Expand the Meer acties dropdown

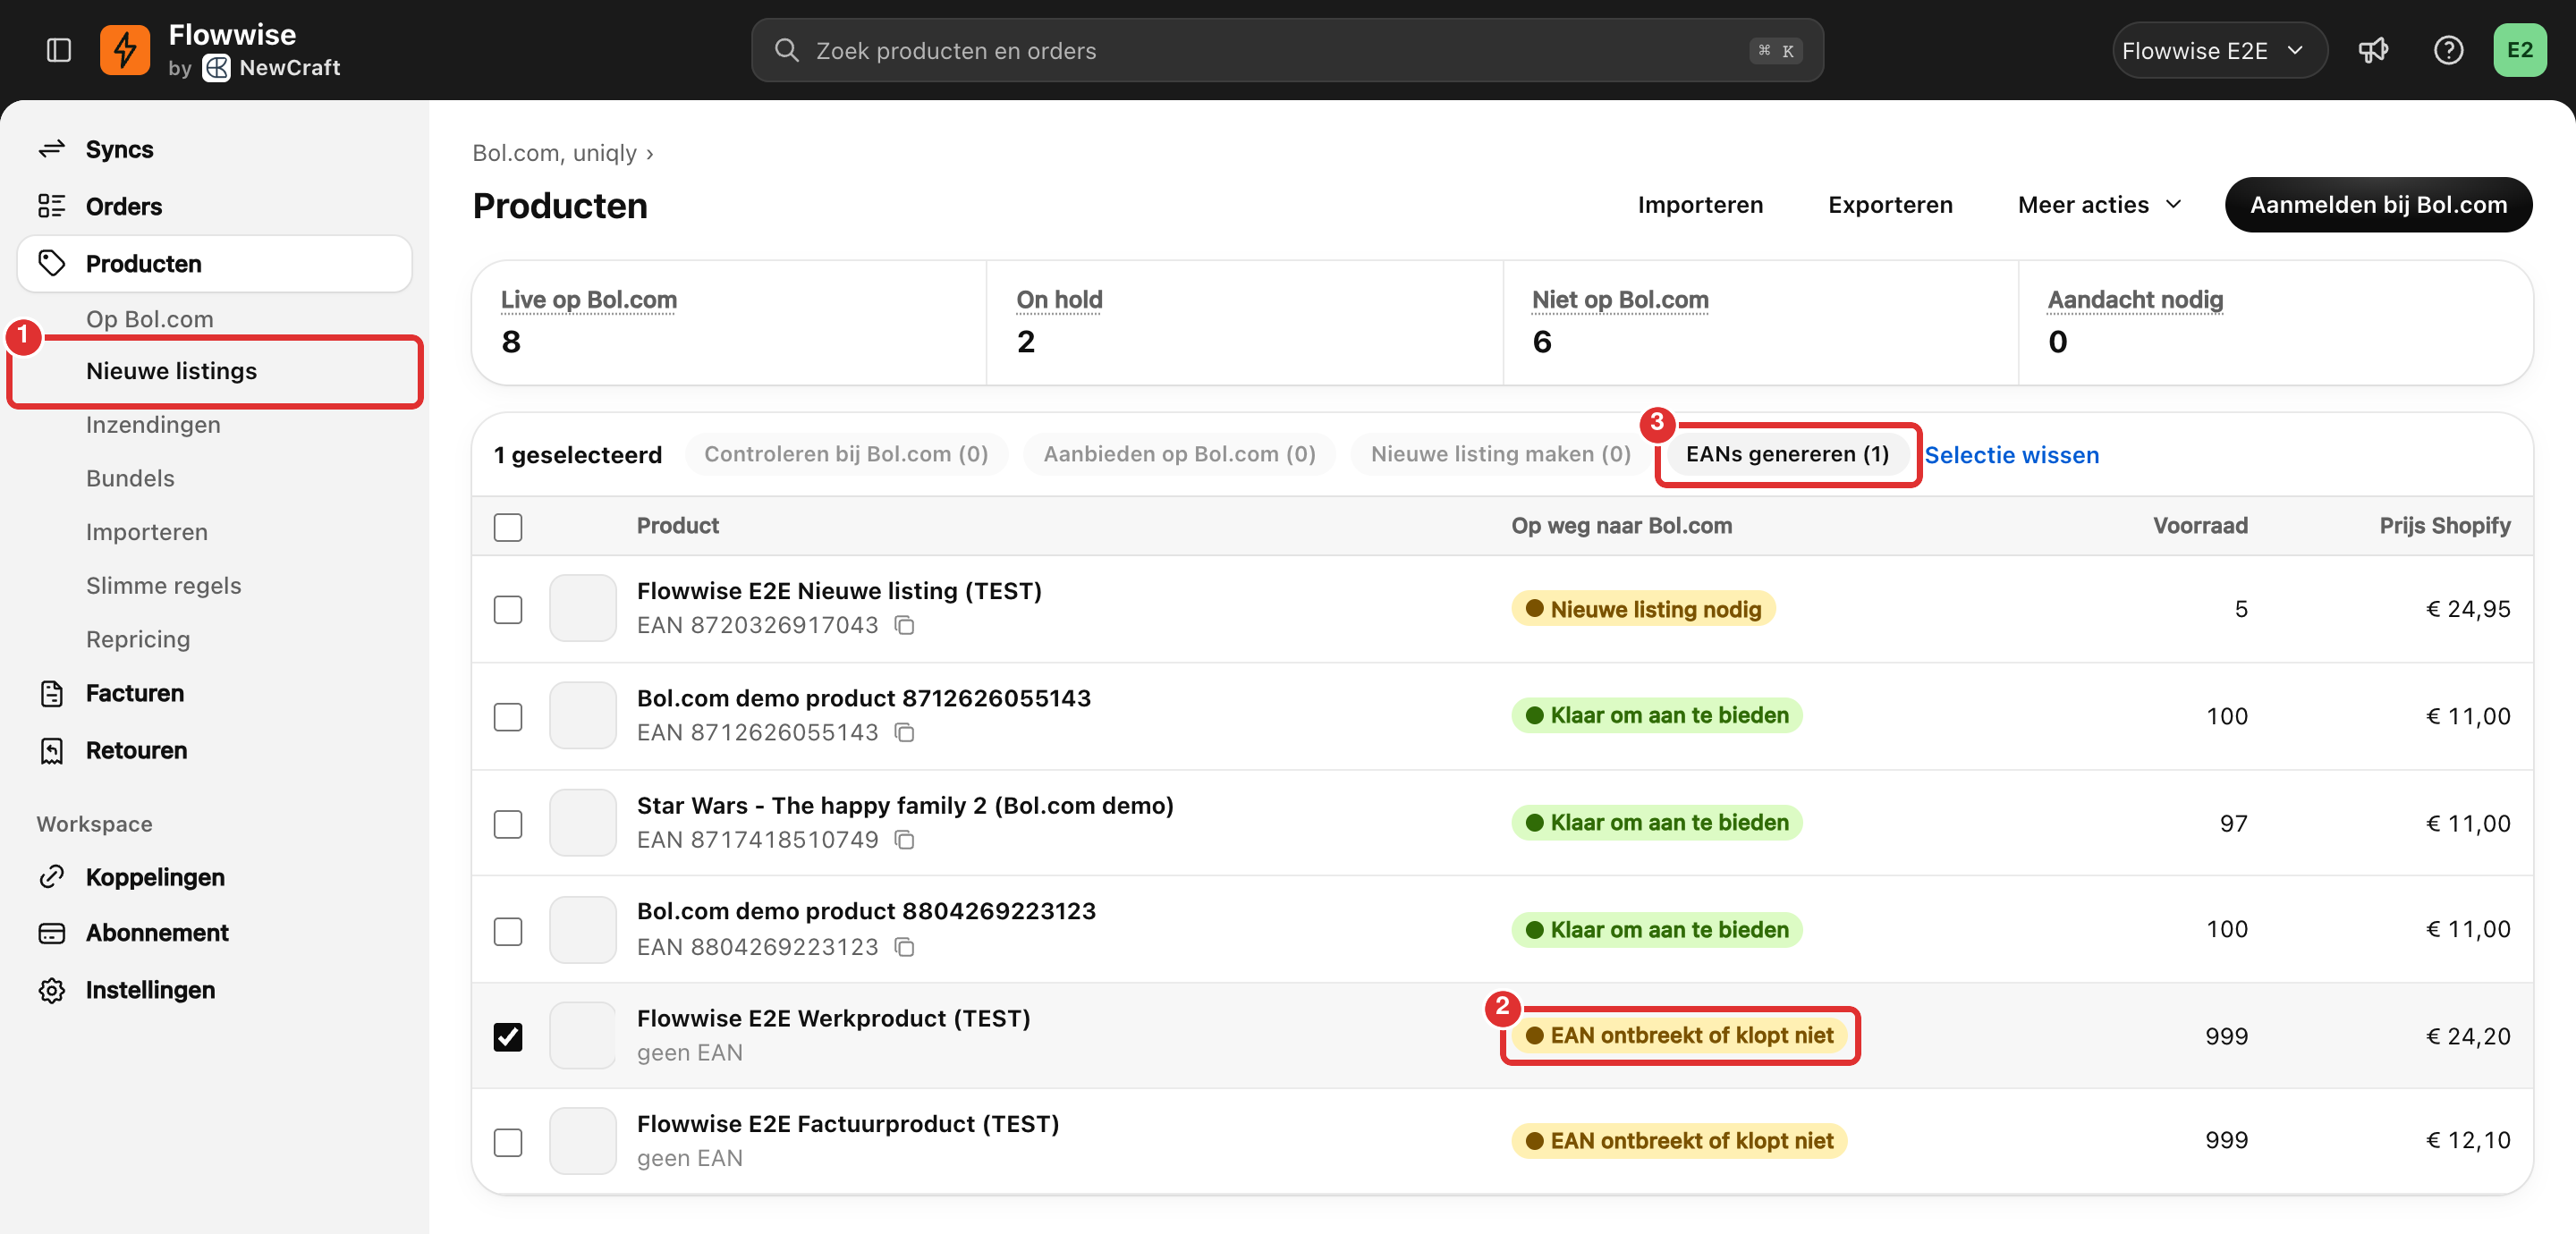pos(2100,205)
